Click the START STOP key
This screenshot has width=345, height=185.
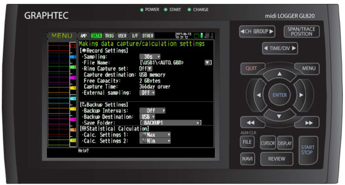(x=308, y=150)
